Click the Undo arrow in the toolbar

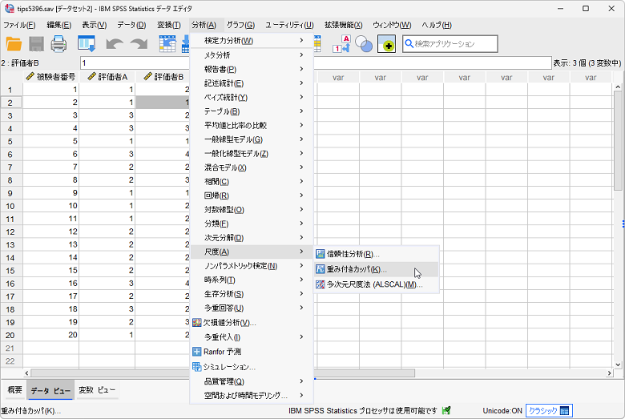coord(115,44)
